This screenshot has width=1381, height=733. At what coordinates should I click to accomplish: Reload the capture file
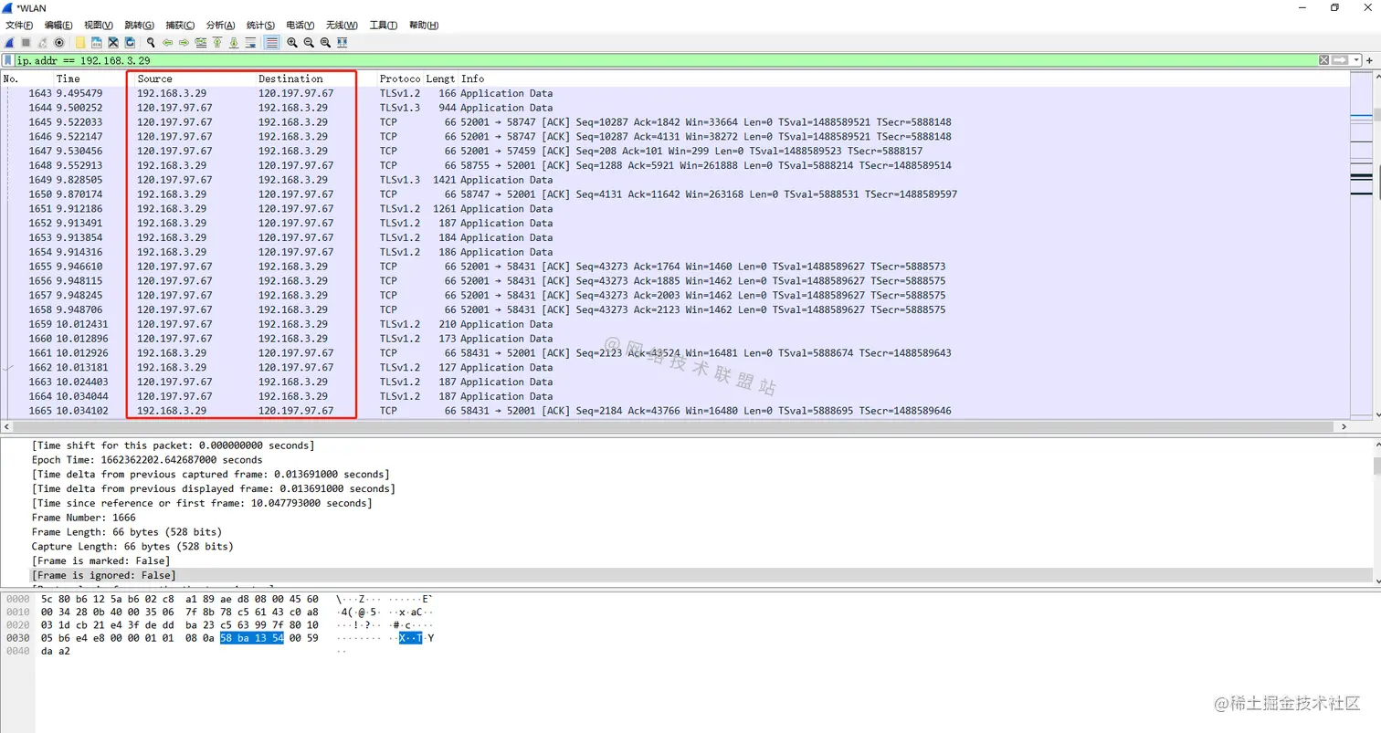click(130, 42)
